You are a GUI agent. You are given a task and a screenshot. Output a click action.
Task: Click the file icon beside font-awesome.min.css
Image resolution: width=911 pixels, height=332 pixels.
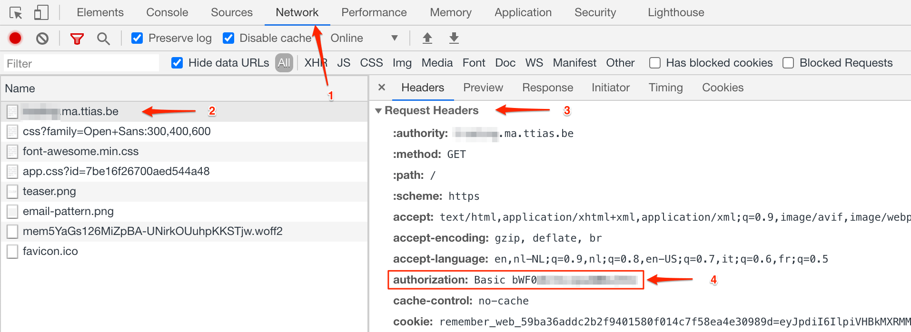[12, 152]
